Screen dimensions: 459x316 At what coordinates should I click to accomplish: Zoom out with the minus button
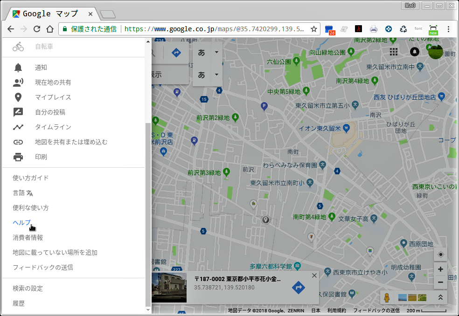pyautogui.click(x=440, y=282)
